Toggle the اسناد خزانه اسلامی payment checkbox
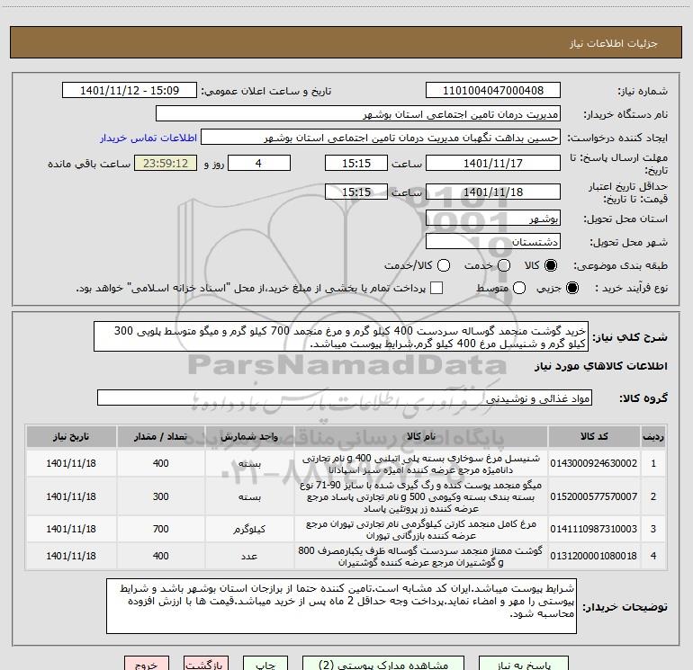 pyautogui.click(x=436, y=288)
